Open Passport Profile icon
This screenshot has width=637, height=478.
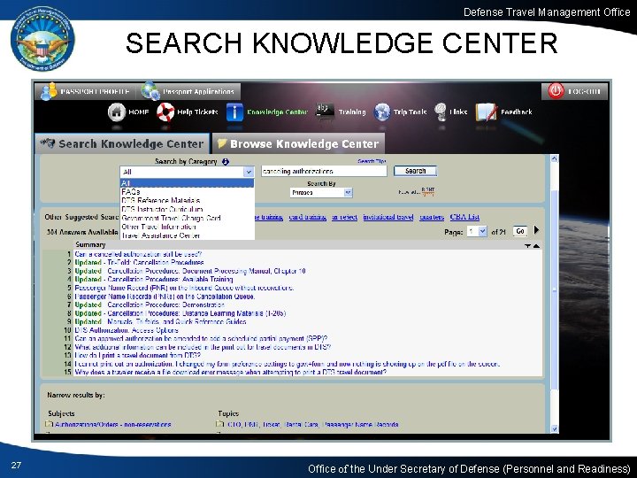coord(49,91)
